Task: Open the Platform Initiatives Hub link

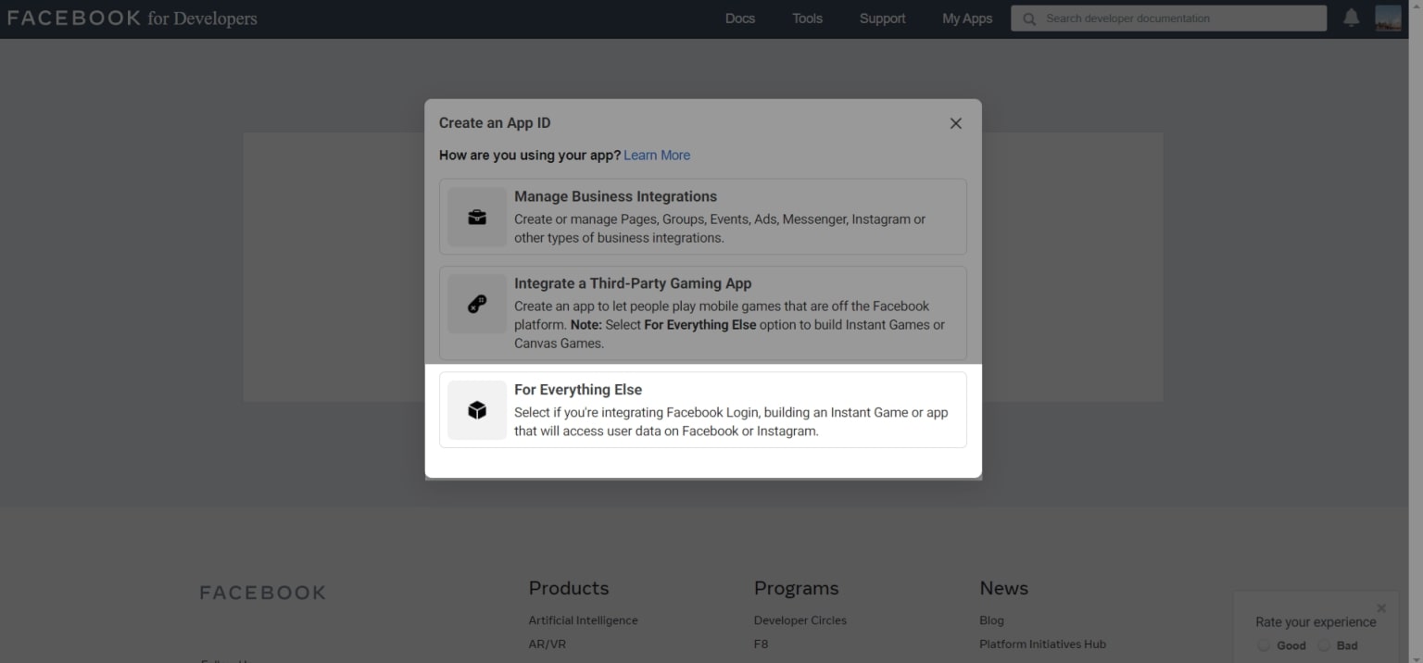Action: [1042, 644]
